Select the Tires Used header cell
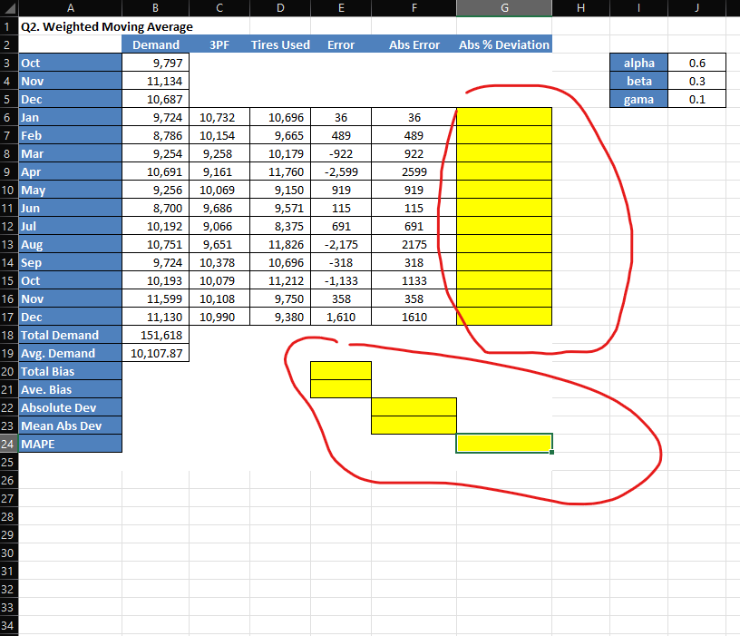740x636 pixels. point(280,44)
